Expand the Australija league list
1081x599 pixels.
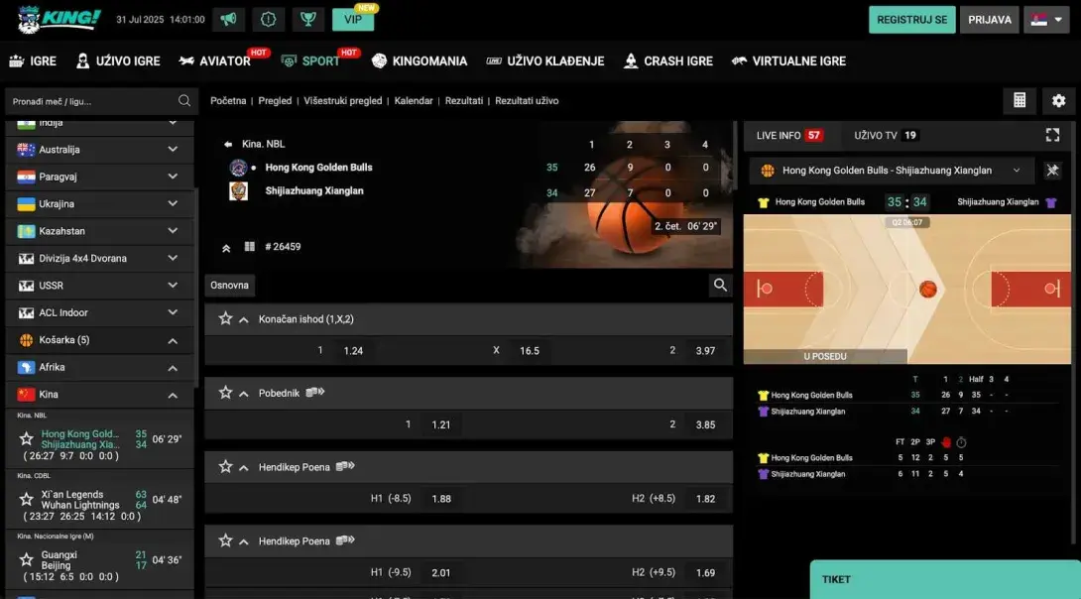(x=173, y=150)
